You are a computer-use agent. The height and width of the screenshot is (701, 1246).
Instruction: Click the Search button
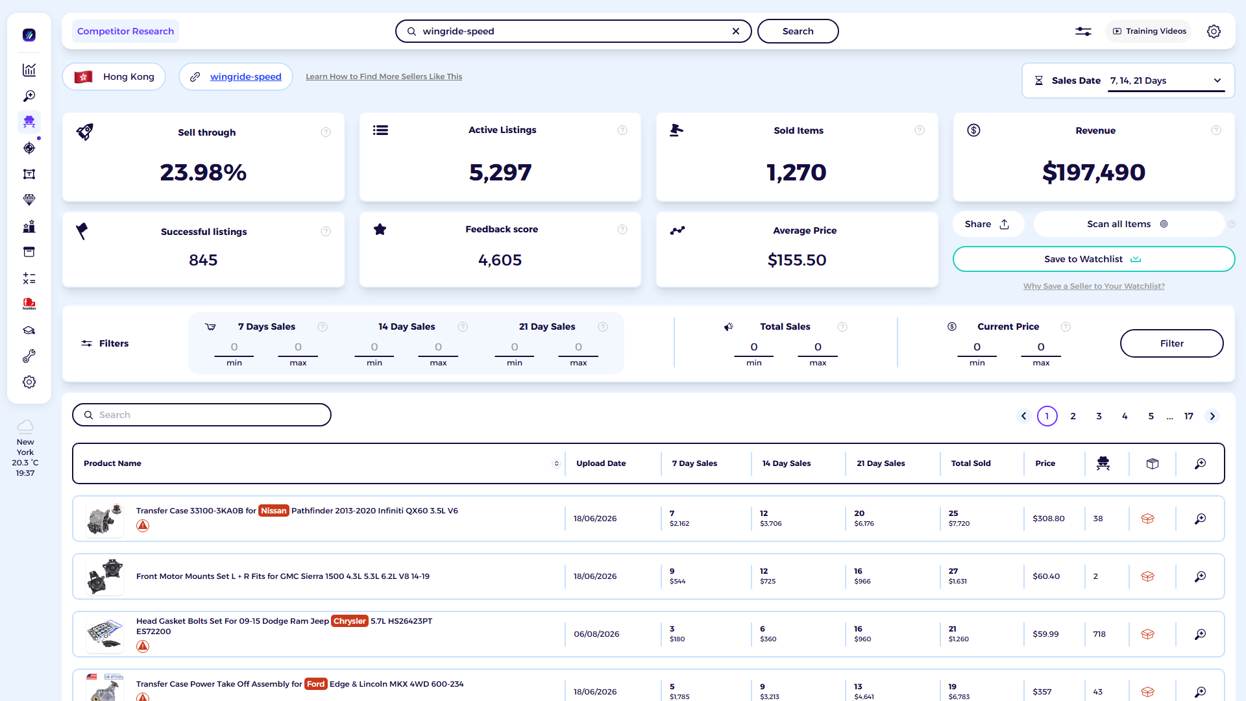(798, 31)
